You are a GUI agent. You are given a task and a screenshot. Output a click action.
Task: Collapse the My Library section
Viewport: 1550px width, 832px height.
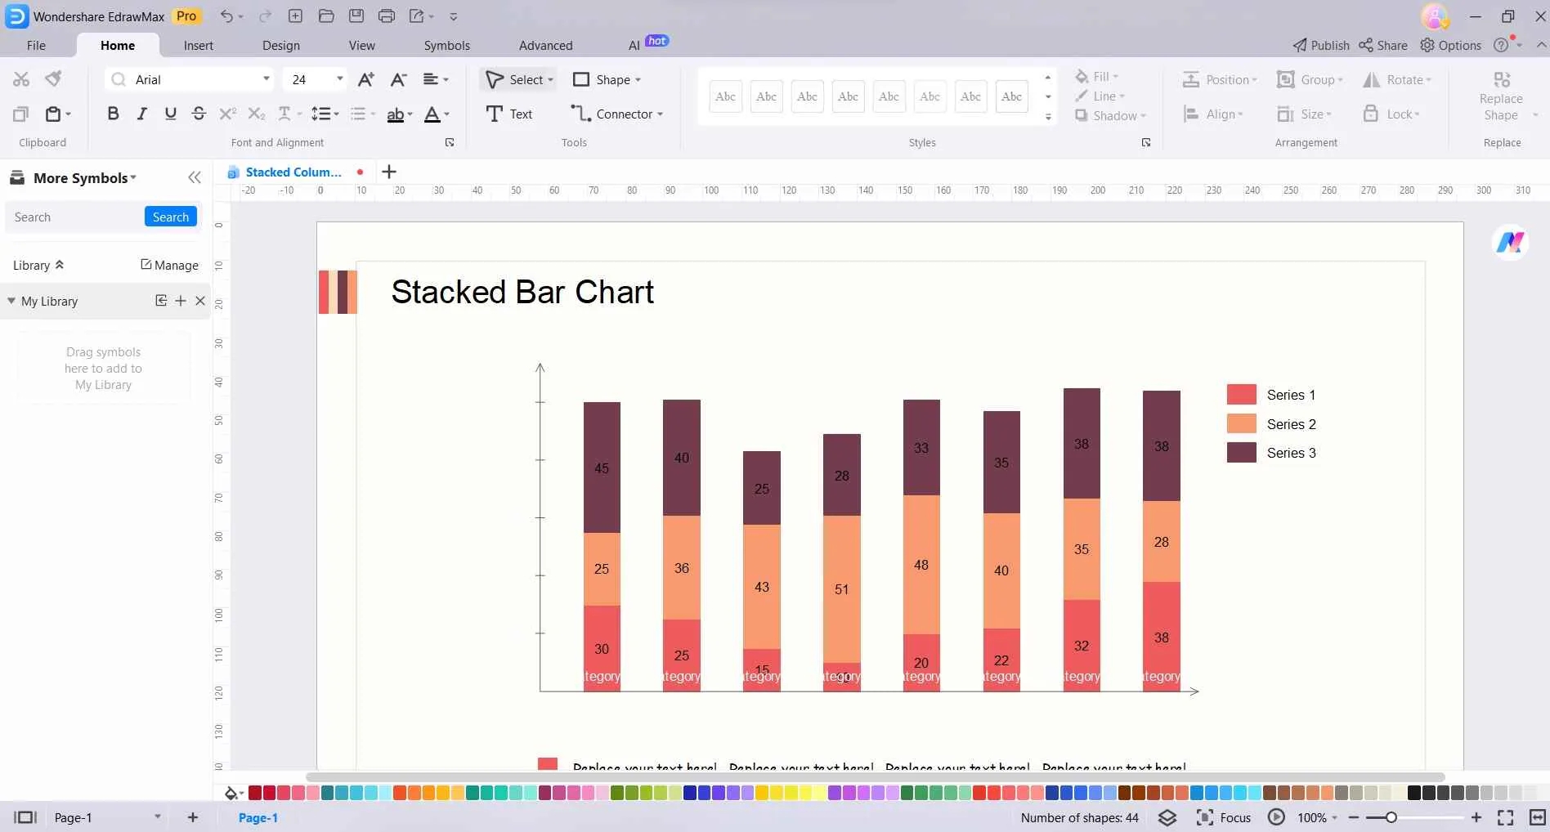[11, 301]
